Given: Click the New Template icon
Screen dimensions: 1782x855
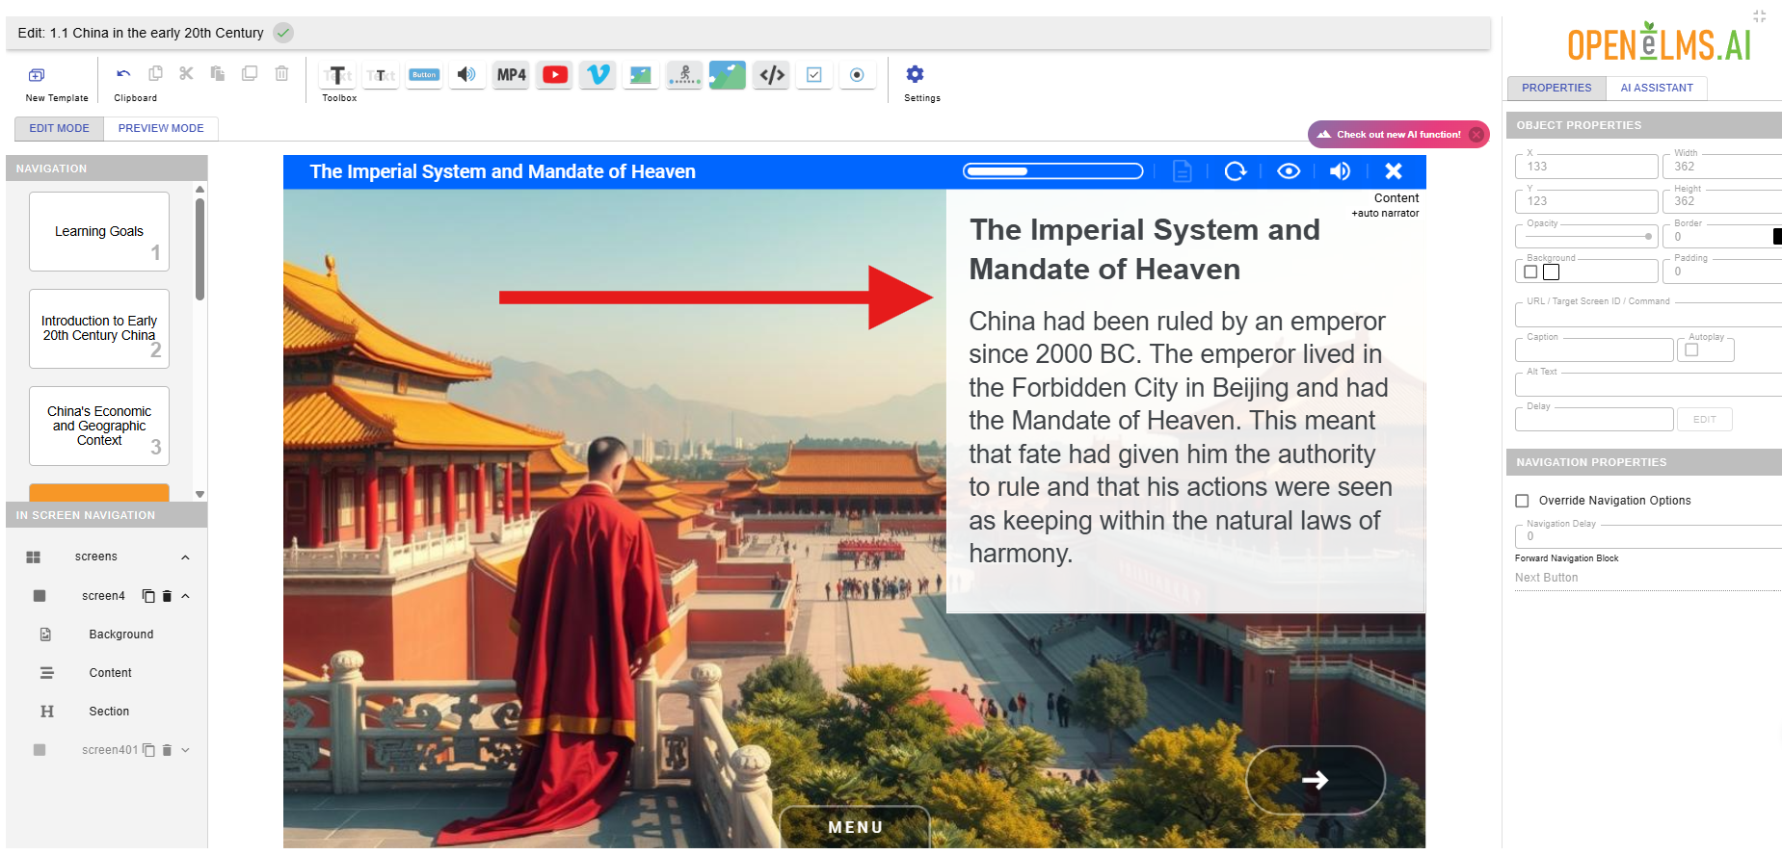Looking at the screenshot, I should click(x=37, y=74).
